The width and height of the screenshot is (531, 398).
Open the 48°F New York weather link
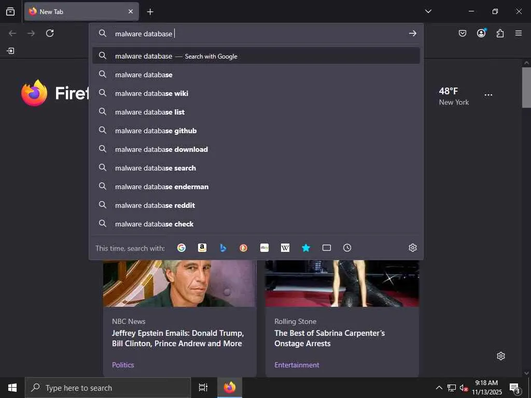(454, 96)
